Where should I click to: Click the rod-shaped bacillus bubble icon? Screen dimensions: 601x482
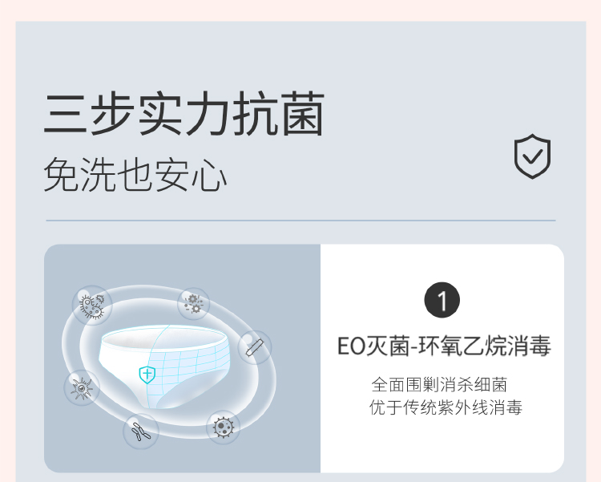[255, 347]
